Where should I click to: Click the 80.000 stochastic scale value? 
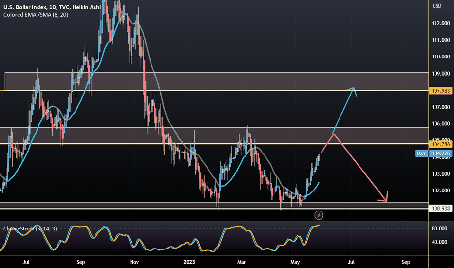(439, 229)
